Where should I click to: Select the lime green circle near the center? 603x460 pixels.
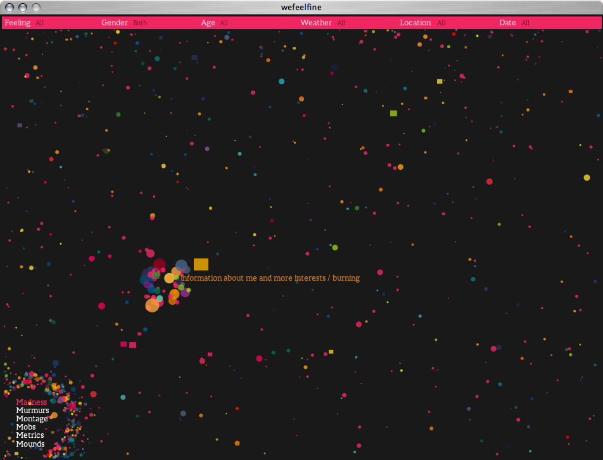(x=335, y=247)
